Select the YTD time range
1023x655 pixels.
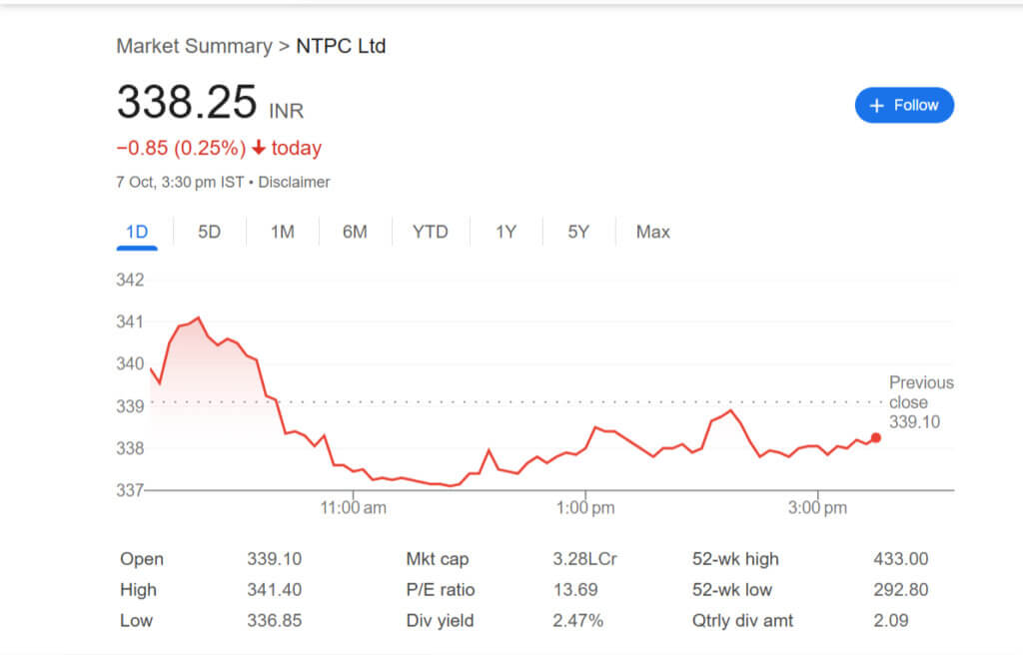tap(431, 232)
